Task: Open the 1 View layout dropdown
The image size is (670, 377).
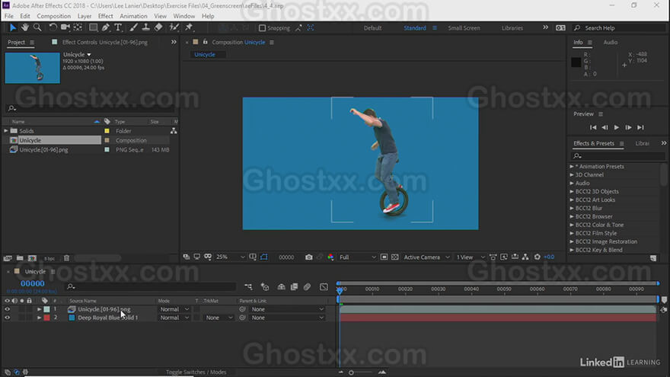Action: coord(471,257)
